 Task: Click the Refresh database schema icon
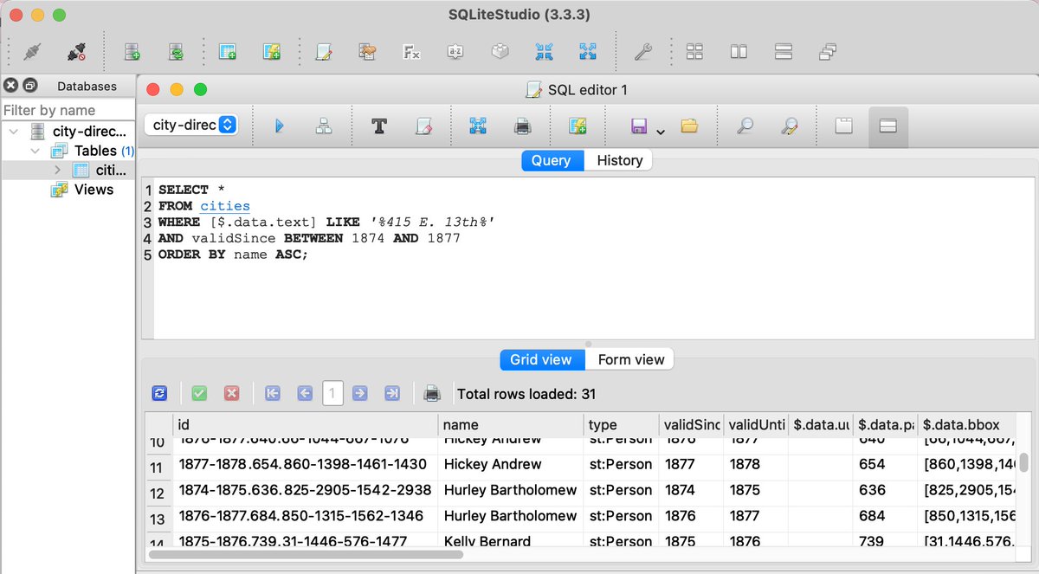[176, 52]
